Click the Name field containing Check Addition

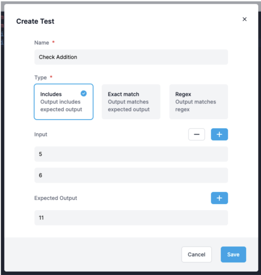pyautogui.click(x=131, y=57)
